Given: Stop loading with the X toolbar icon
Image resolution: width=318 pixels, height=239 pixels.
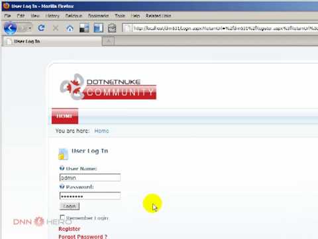Looking at the screenshot, I should click(56, 28).
